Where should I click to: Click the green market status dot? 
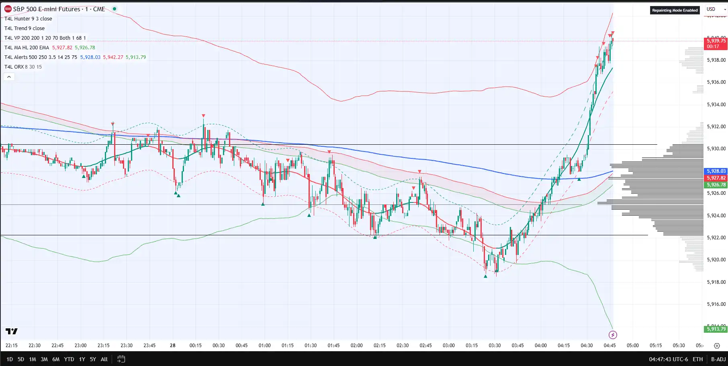point(115,9)
